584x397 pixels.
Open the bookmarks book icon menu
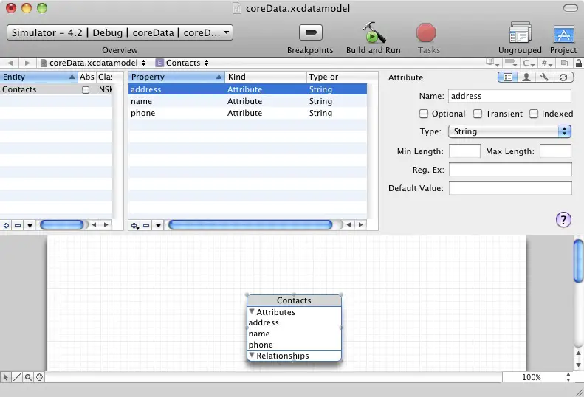[x=492, y=63]
